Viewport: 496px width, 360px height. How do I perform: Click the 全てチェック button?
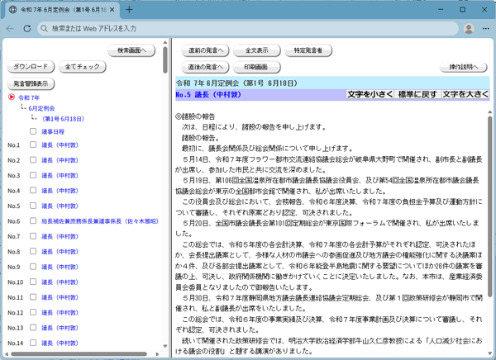click(82, 67)
